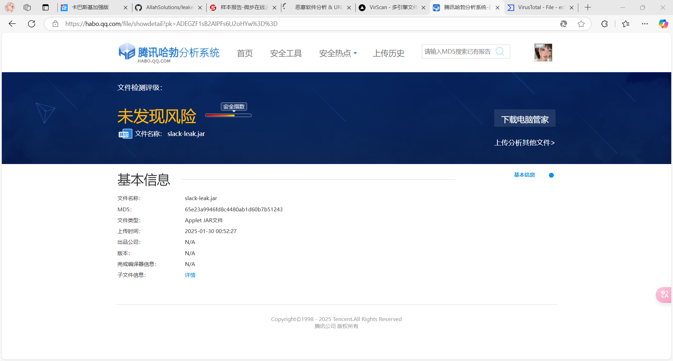Click the file type icon beside 文件名称
Viewport: 673px width, 361px height.
coord(125,134)
